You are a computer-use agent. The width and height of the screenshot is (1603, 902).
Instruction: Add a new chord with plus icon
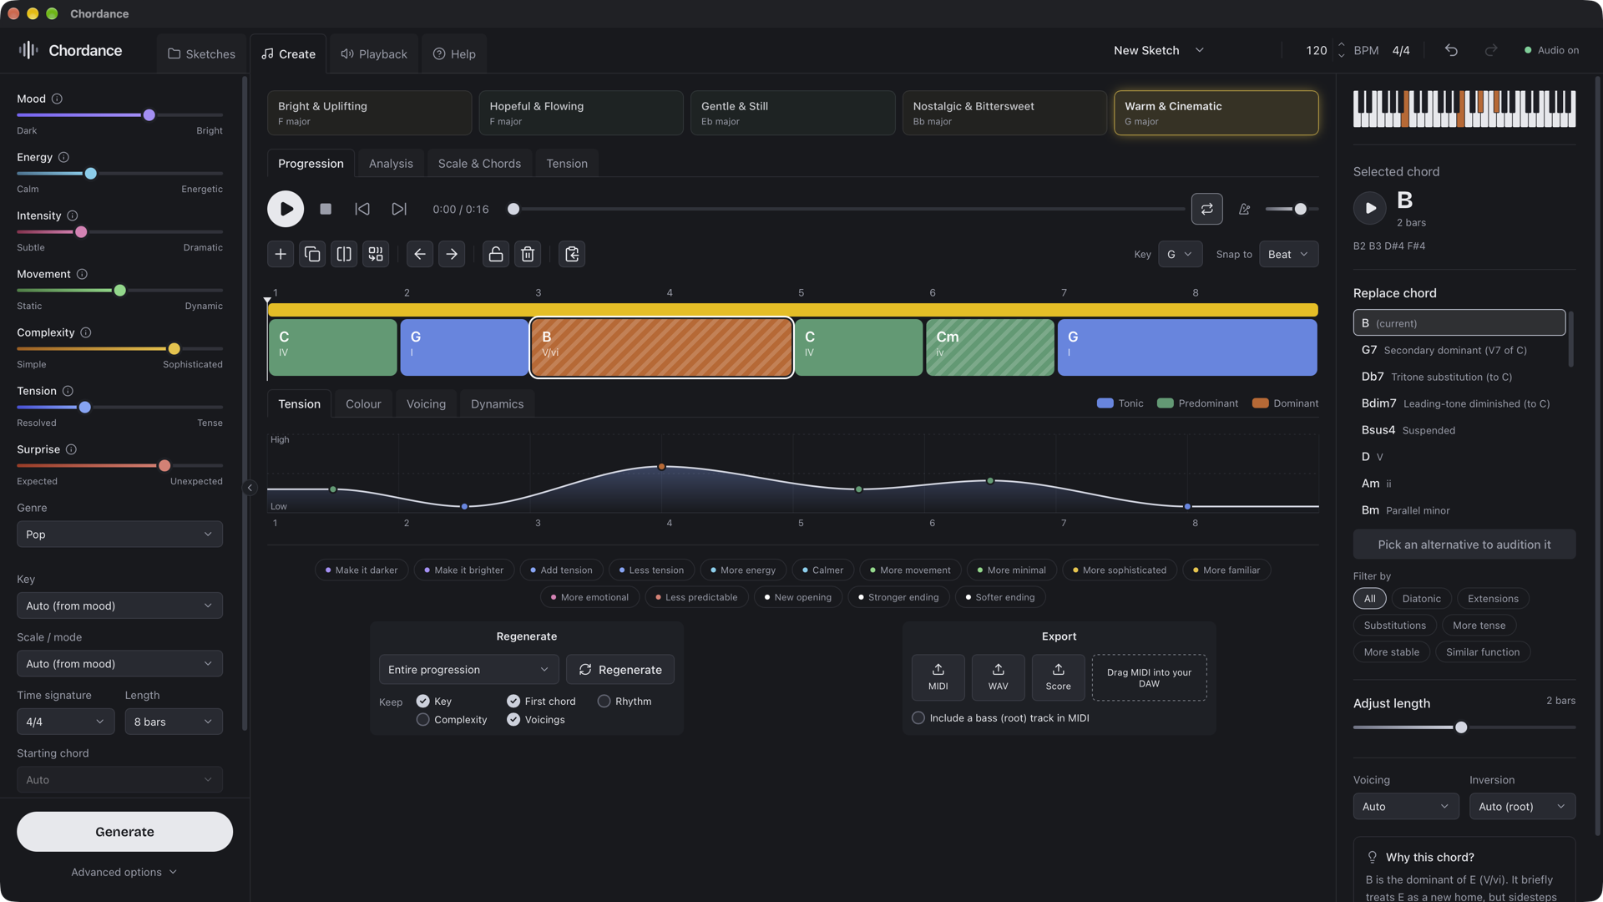tap(281, 254)
